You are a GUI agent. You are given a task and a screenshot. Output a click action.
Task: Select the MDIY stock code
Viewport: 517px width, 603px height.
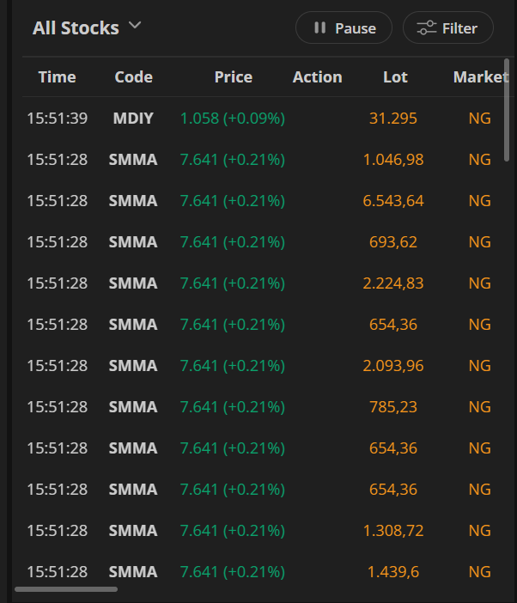click(133, 119)
